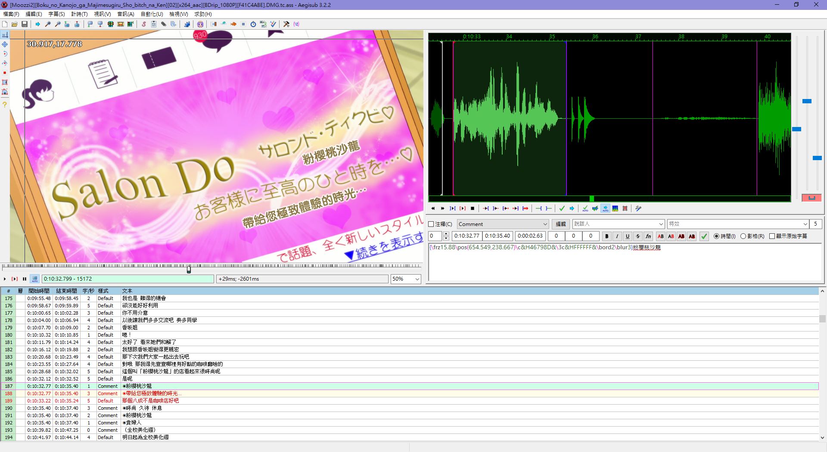Click the subtitle grid scroll down arrow
The width and height of the screenshot is (827, 452).
tap(822, 437)
